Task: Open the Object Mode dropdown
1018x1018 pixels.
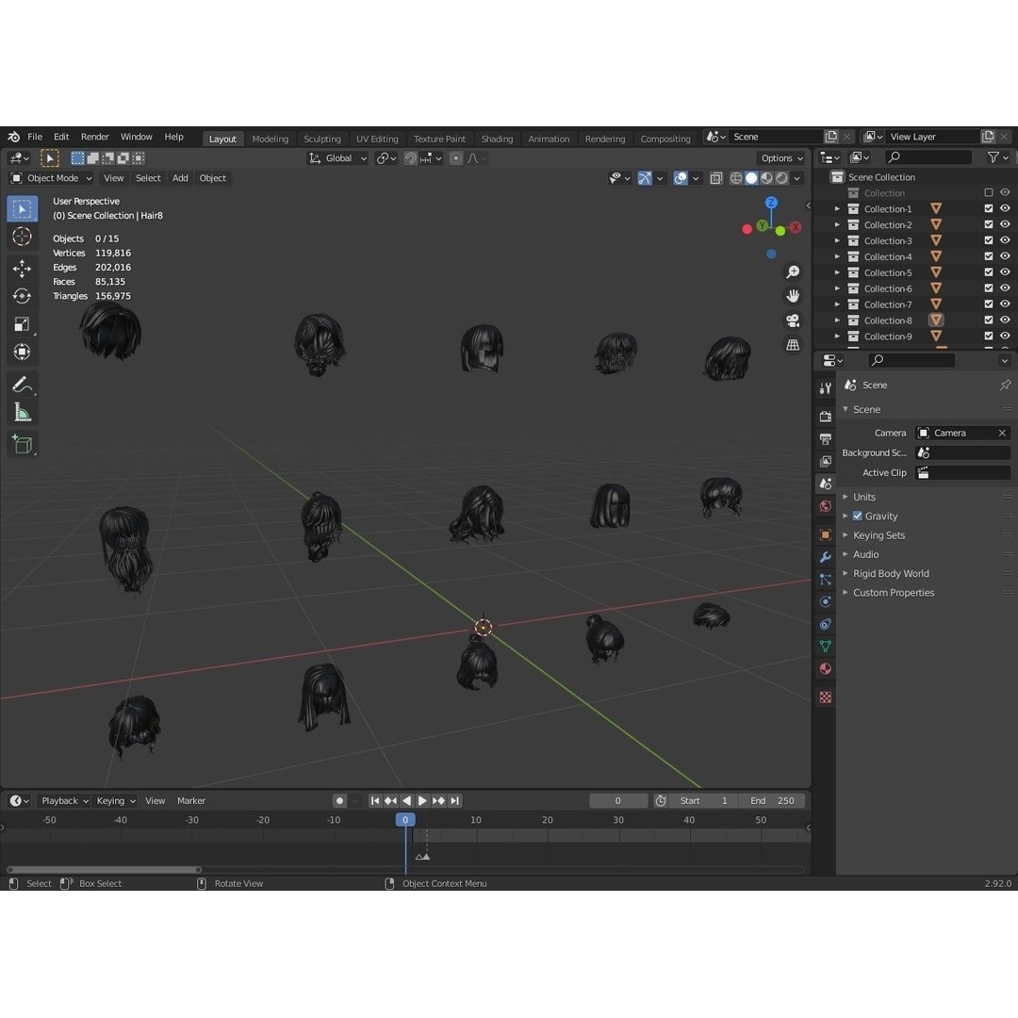Action: coord(52,178)
